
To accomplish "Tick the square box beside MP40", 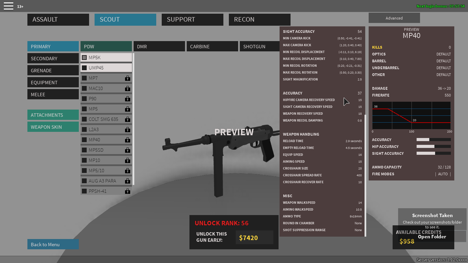I will coord(84,140).
